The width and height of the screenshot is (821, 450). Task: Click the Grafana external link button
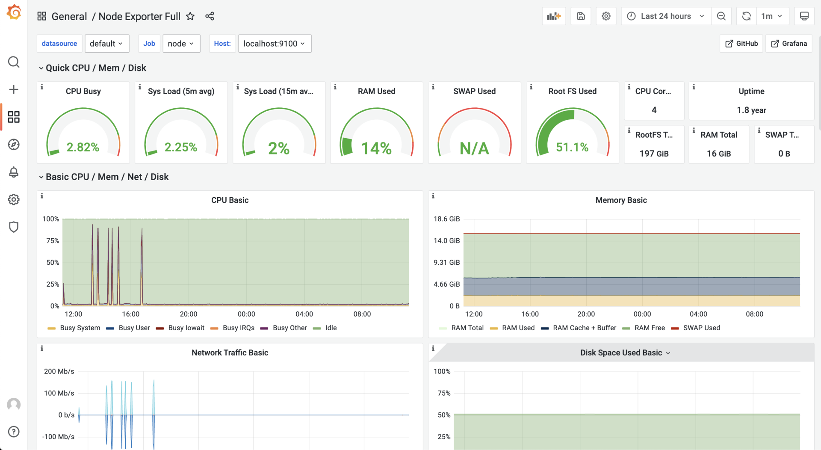click(789, 44)
